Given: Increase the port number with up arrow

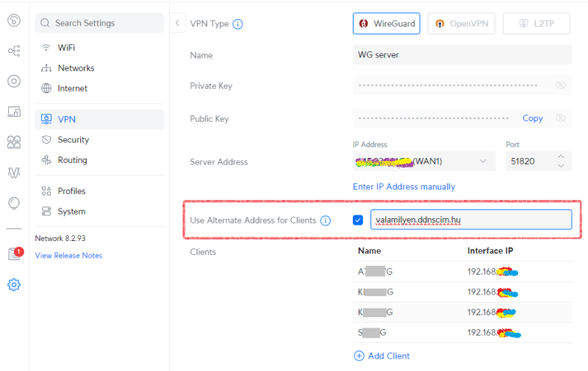Looking at the screenshot, I should [x=561, y=156].
